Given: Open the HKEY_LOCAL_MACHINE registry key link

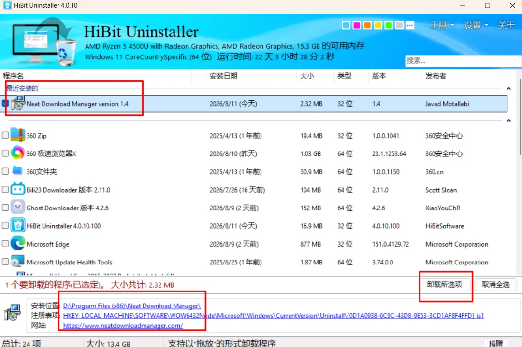Looking at the screenshot, I should pos(273,316).
